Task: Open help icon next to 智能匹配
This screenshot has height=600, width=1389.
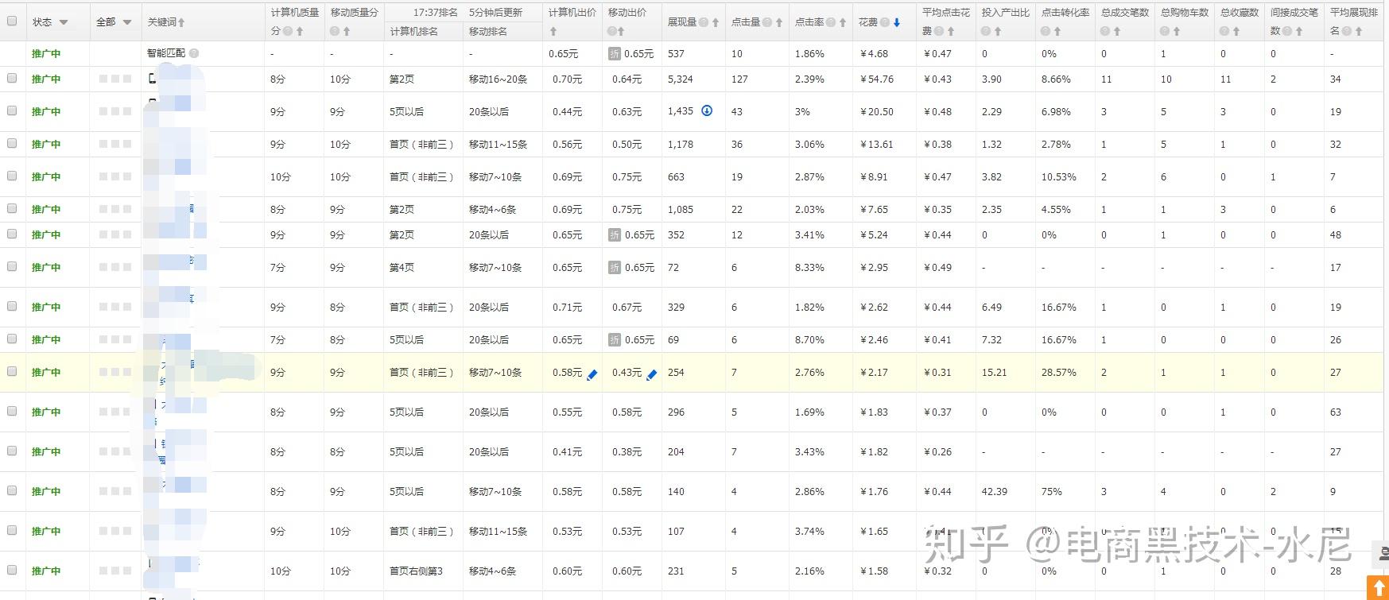Action: pyautogui.click(x=194, y=53)
